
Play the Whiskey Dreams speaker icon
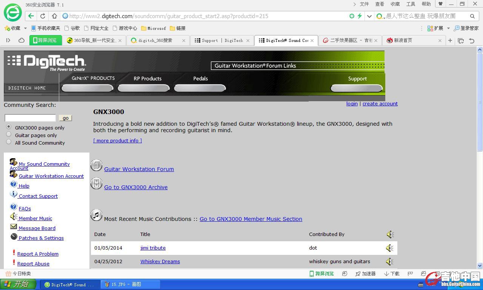click(390, 262)
